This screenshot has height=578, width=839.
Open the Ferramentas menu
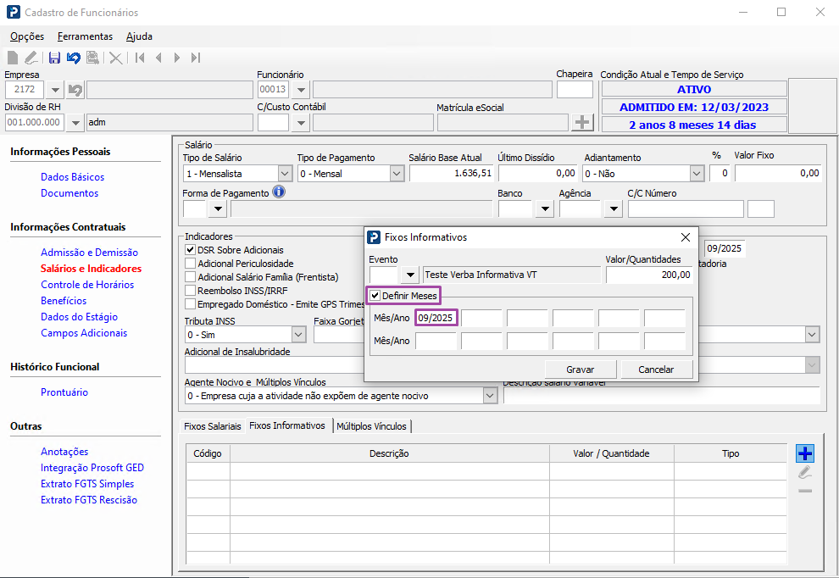[85, 36]
